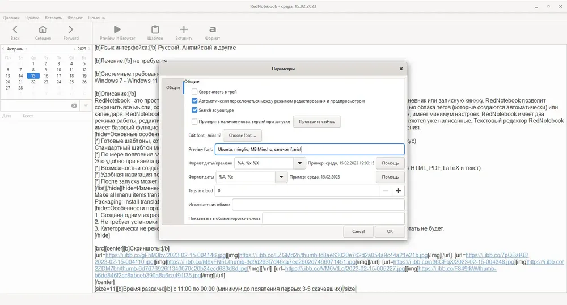The height and width of the screenshot is (305, 567).
Task: Open the Формат letter icon in toolbar
Action: pos(213,29)
